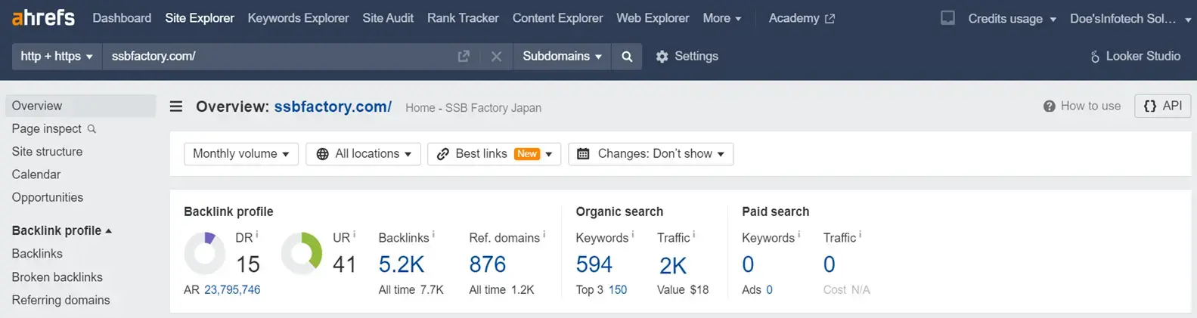Viewport: 1197px width, 318px height.
Task: Open Changes: Don't show dropdown
Action: pyautogui.click(x=651, y=154)
